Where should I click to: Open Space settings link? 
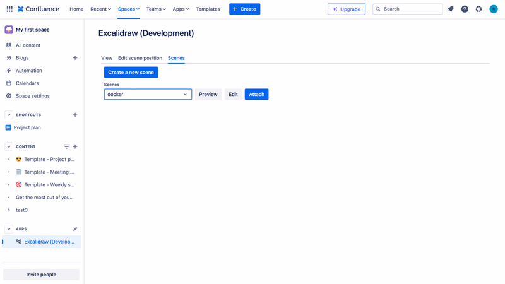click(x=33, y=96)
